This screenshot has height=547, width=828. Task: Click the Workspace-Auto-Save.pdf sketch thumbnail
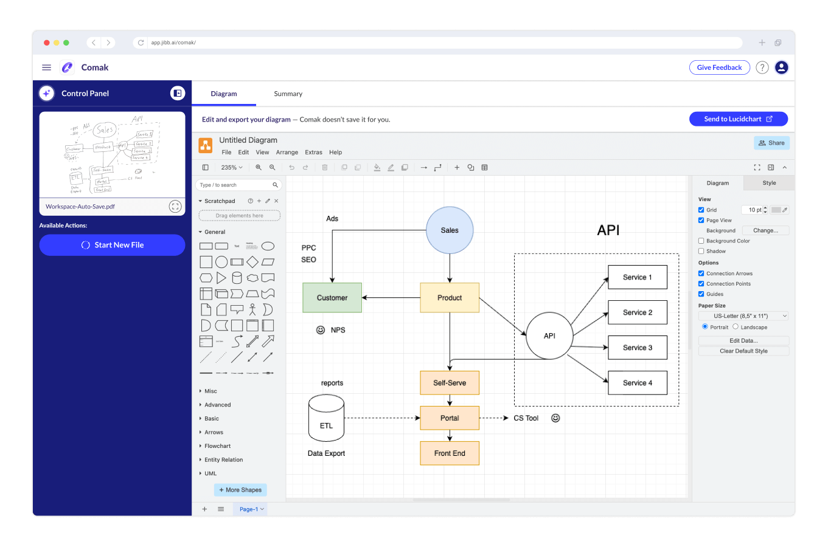point(113,155)
